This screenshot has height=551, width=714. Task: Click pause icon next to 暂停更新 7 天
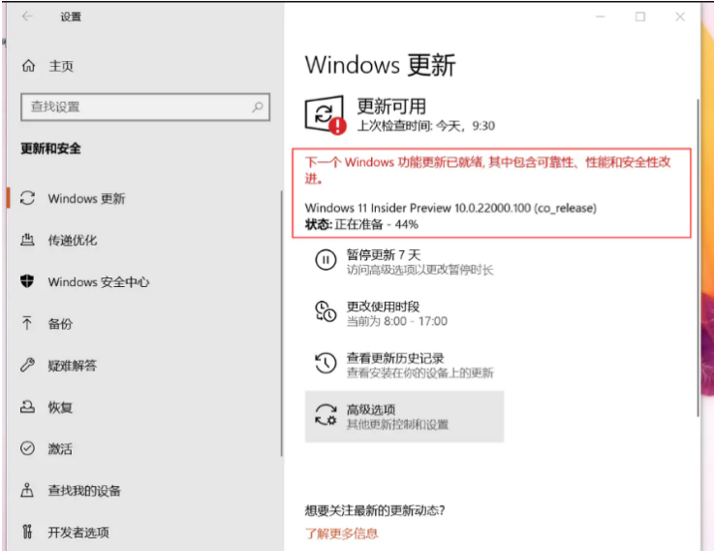coord(326,260)
